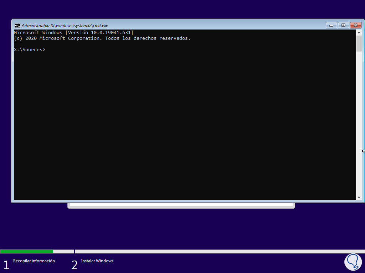The image size is (365, 273).
Task: Click the green setup progress bar
Action: [26, 251]
